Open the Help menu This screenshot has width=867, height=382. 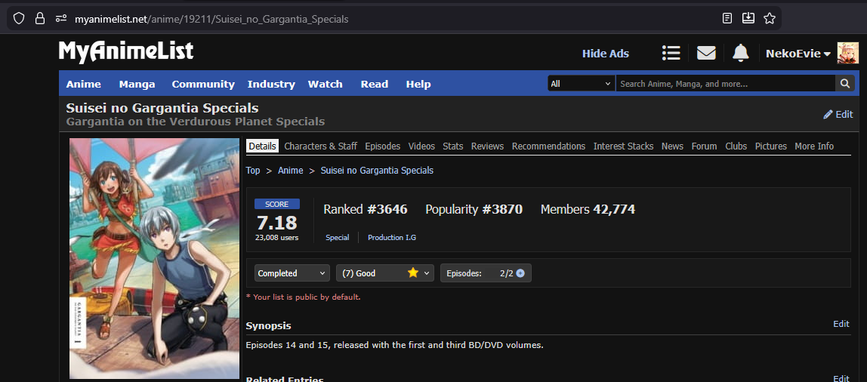(x=418, y=84)
